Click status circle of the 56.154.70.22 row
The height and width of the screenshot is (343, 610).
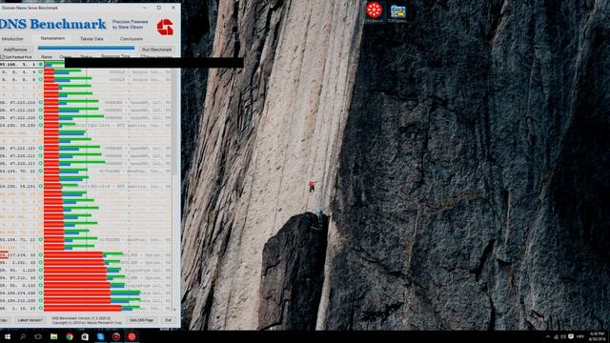(x=40, y=171)
